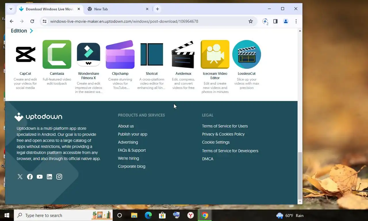This screenshot has height=221, width=368.
Task: Close the New Tab tab
Action: [x=147, y=9]
